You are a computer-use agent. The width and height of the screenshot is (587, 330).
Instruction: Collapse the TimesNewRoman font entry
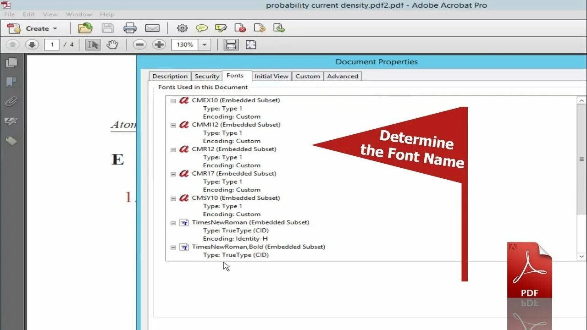tap(173, 223)
